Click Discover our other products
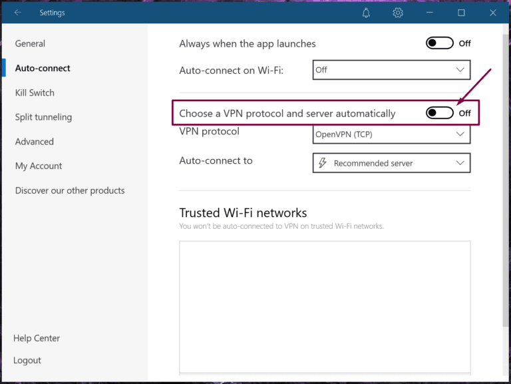 [70, 190]
